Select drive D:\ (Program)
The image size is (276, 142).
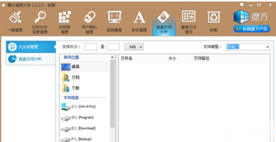click(x=84, y=118)
